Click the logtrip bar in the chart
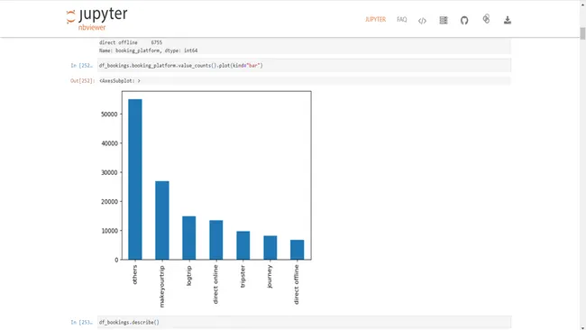This screenshot has width=586, height=330. (x=189, y=238)
